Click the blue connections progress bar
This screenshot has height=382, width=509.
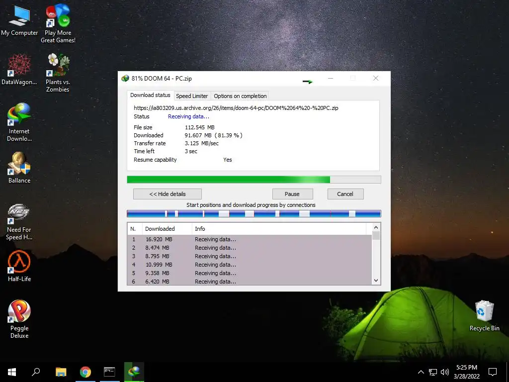point(254,213)
